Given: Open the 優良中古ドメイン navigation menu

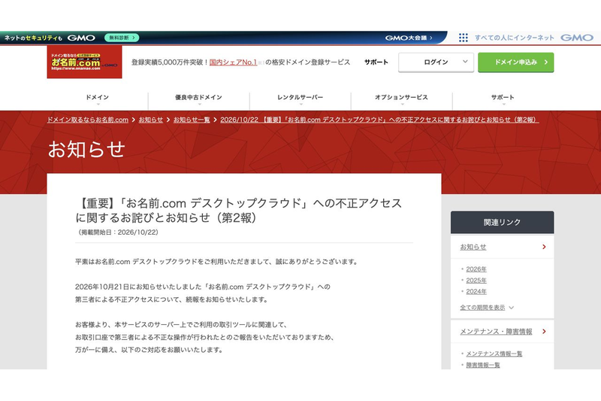Looking at the screenshot, I should tap(198, 99).
